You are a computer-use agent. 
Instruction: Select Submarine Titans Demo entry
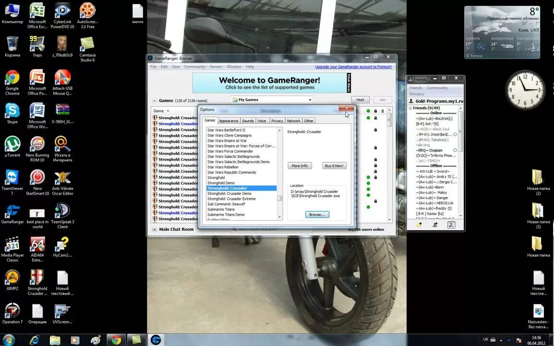pyautogui.click(x=226, y=215)
